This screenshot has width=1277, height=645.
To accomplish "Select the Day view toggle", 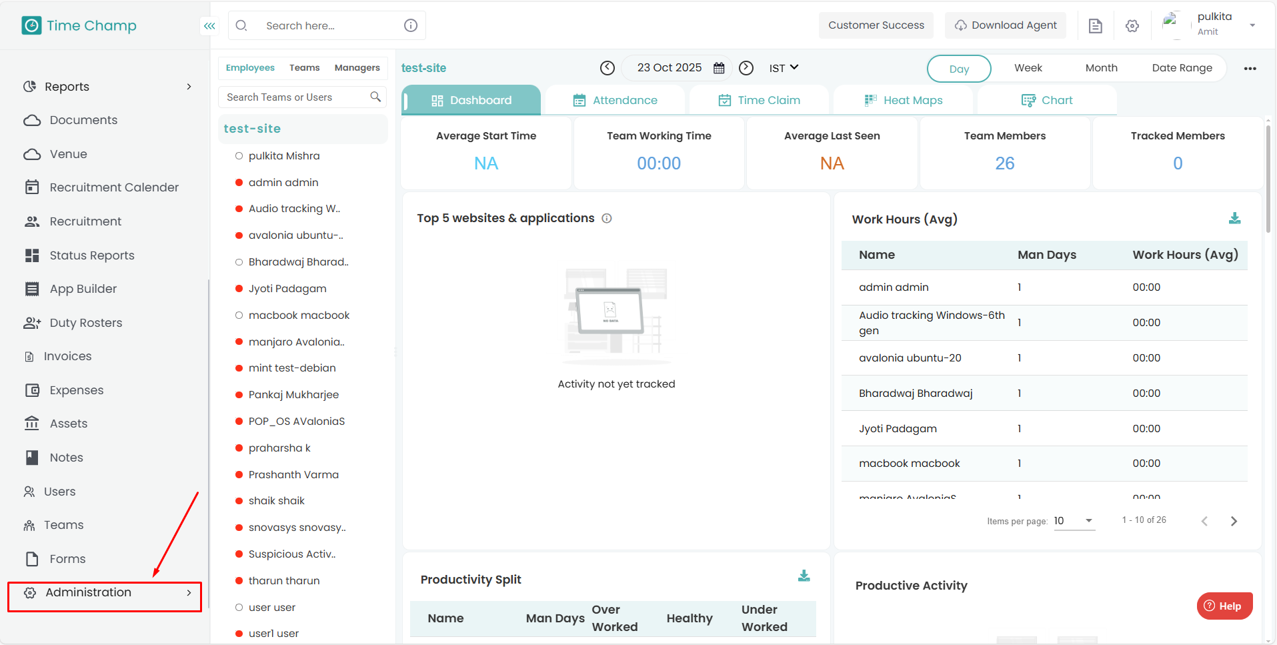I will [x=959, y=69].
